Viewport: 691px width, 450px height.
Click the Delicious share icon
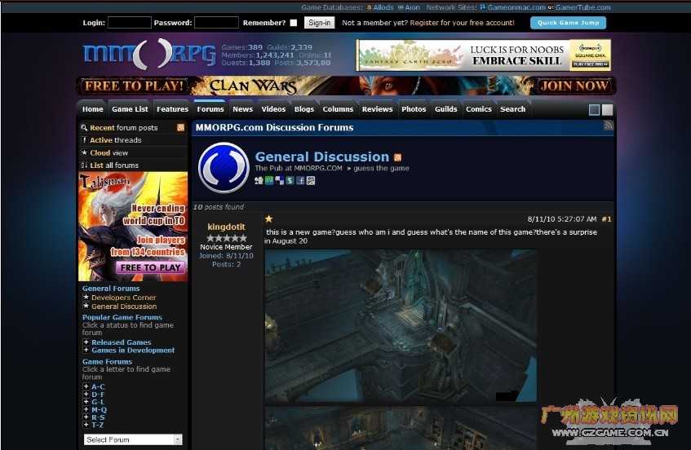coord(279,180)
